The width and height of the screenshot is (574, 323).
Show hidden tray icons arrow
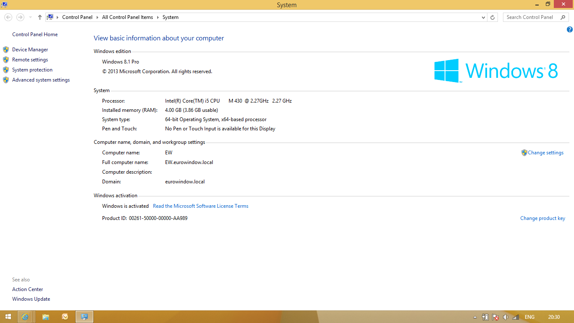point(475,317)
